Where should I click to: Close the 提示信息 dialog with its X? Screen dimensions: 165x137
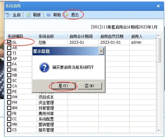click(x=101, y=51)
